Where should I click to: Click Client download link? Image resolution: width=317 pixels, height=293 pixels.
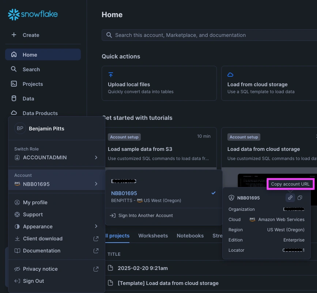pyautogui.click(x=57, y=239)
